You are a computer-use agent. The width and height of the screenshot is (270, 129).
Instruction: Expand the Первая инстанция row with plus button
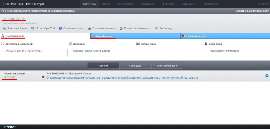(267, 76)
